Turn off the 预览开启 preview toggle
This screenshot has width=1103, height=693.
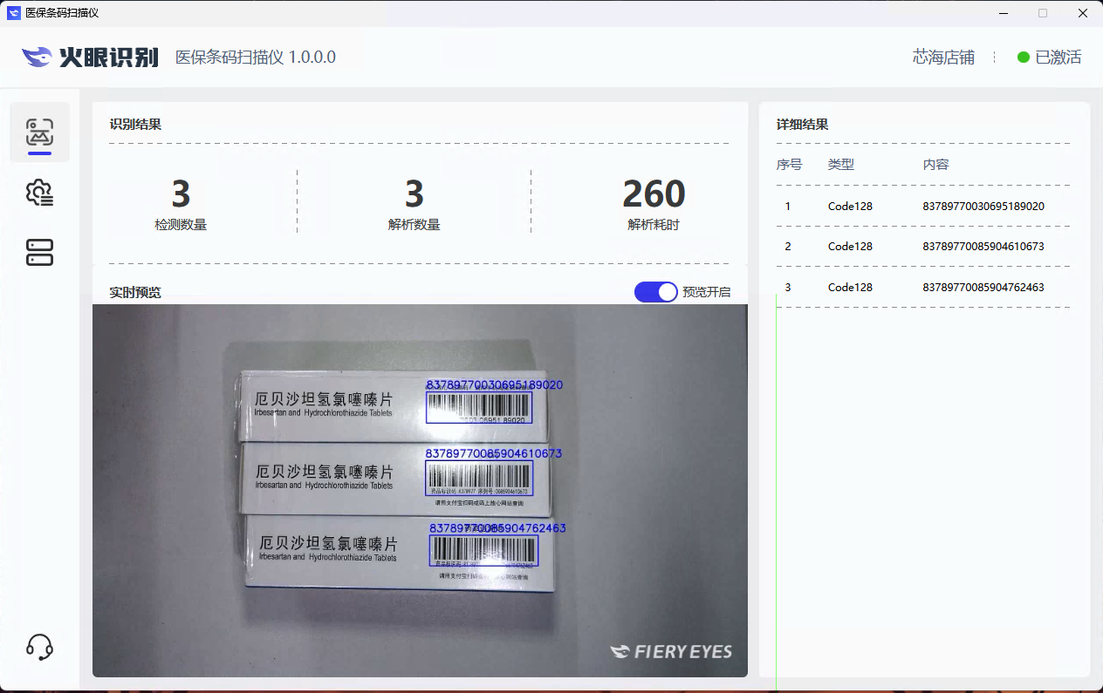coord(656,292)
